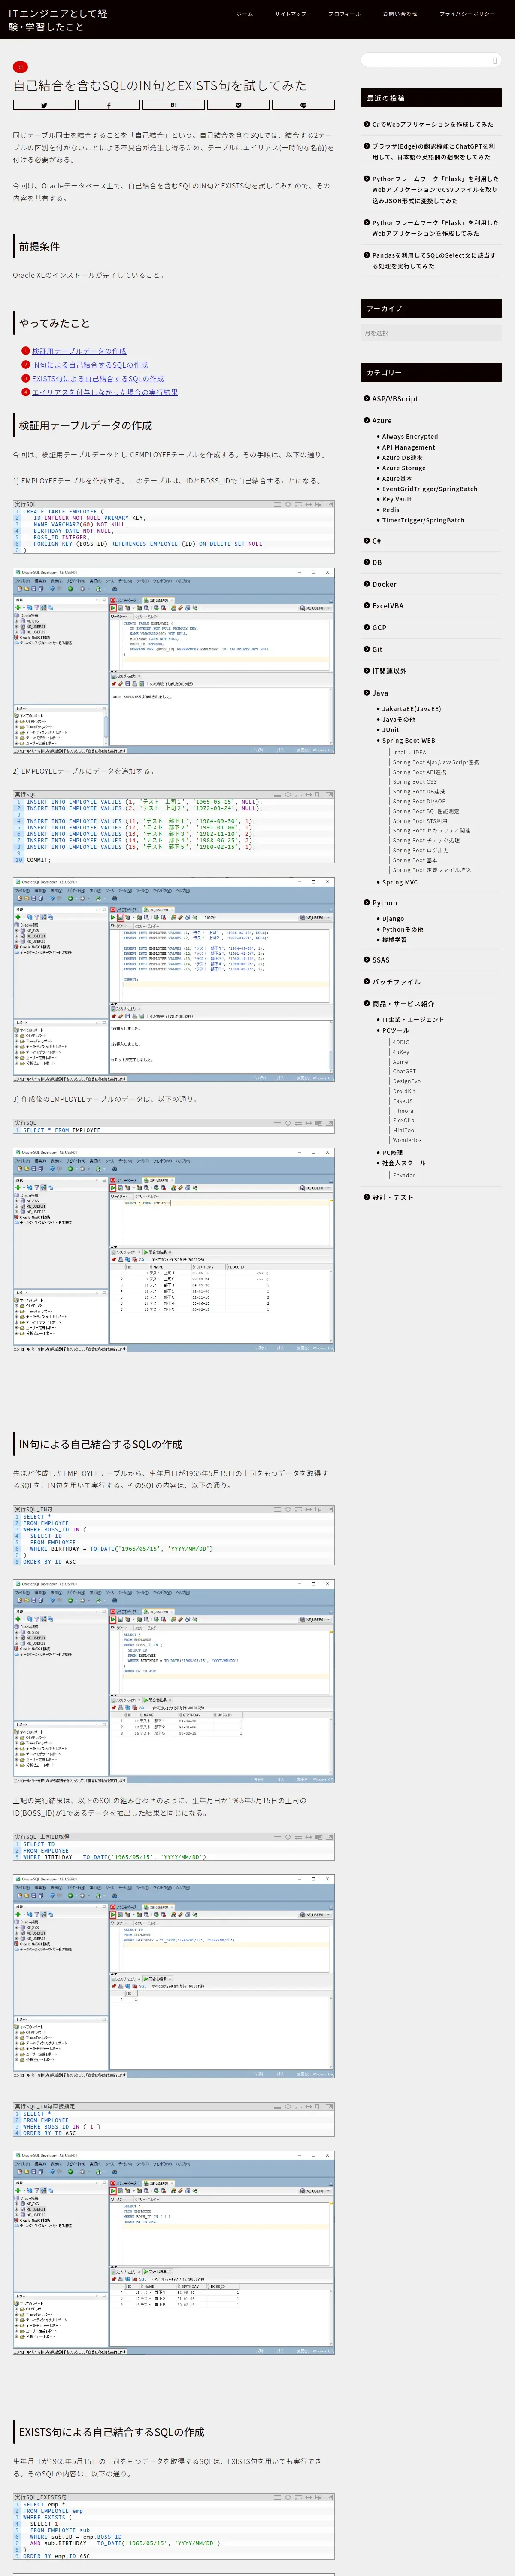
Task: Open SQL Developer screenshot showing SELECT * FROM EMPLOYEE
Action: (x=174, y=1250)
